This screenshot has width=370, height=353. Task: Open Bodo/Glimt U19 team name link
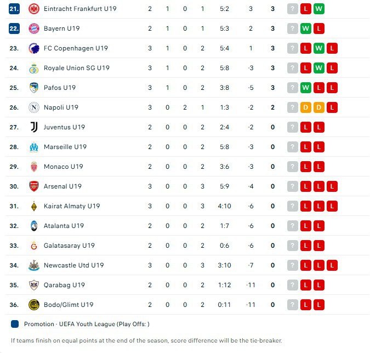[69, 305]
